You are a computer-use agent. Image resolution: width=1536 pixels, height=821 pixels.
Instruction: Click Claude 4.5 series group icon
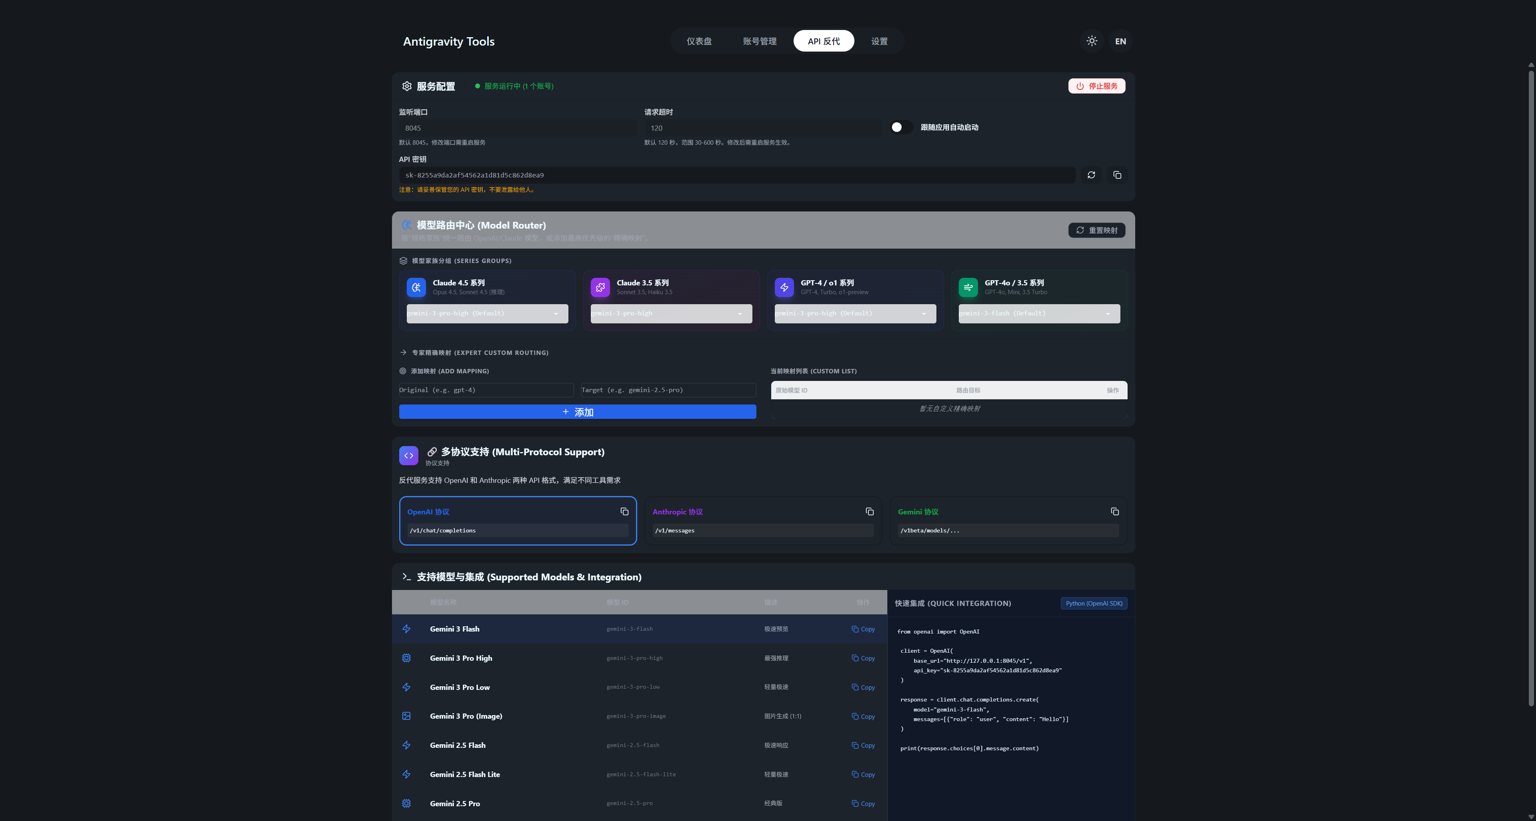416,287
